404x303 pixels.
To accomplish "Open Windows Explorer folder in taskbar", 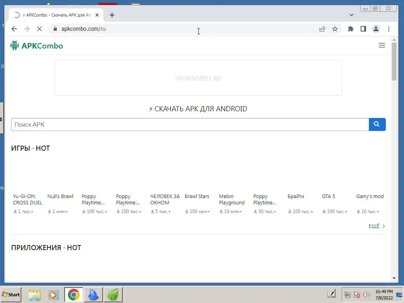I will [34, 294].
